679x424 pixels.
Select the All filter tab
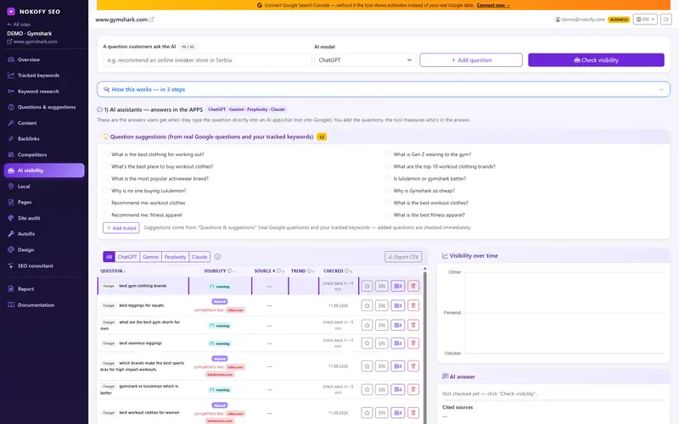pos(109,257)
